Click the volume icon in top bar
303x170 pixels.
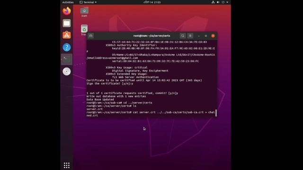[218, 2]
